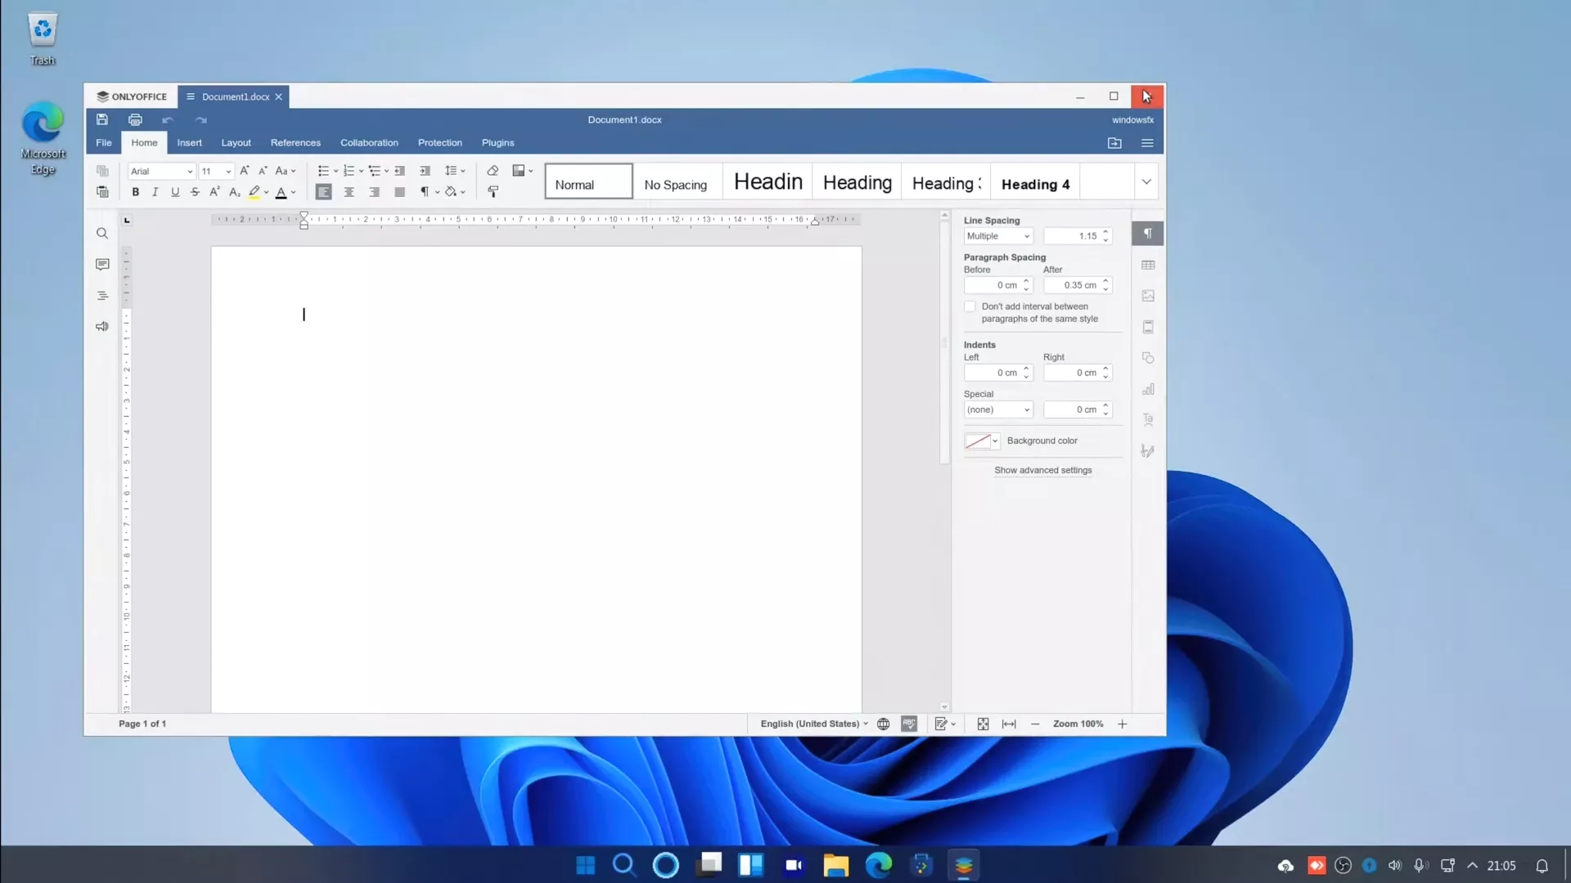Screen dimensions: 1571x883
Task: Increase paragraph indent
Action: (x=425, y=171)
